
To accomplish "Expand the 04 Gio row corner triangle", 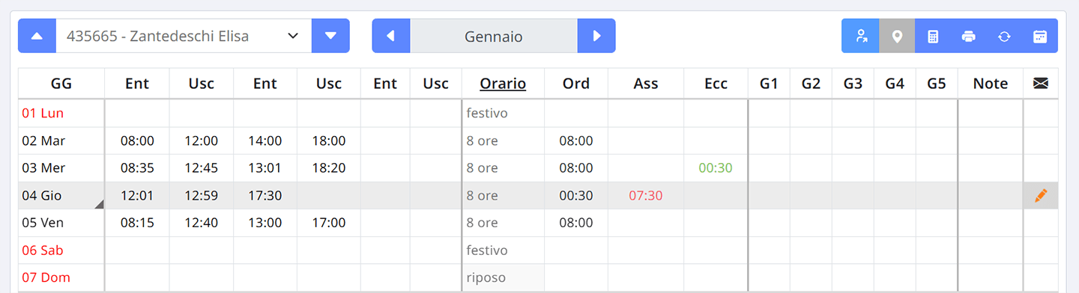I will pos(99,204).
